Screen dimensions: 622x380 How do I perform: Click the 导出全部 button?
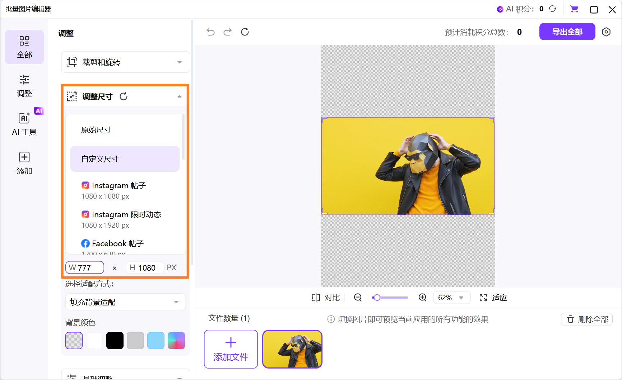(567, 32)
